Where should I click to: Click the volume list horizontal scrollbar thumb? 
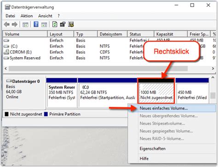point(98,69)
